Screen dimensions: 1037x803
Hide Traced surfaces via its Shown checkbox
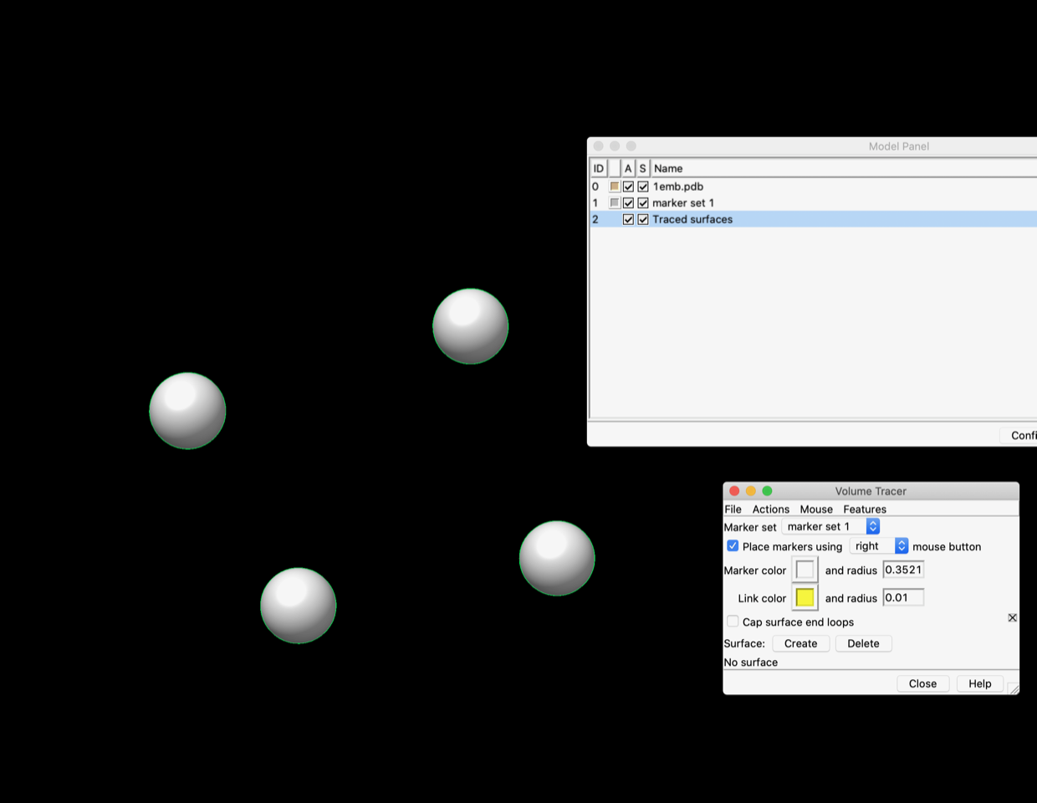click(643, 219)
